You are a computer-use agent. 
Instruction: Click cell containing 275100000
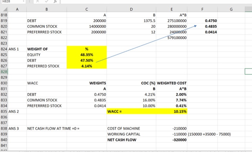point(172,21)
